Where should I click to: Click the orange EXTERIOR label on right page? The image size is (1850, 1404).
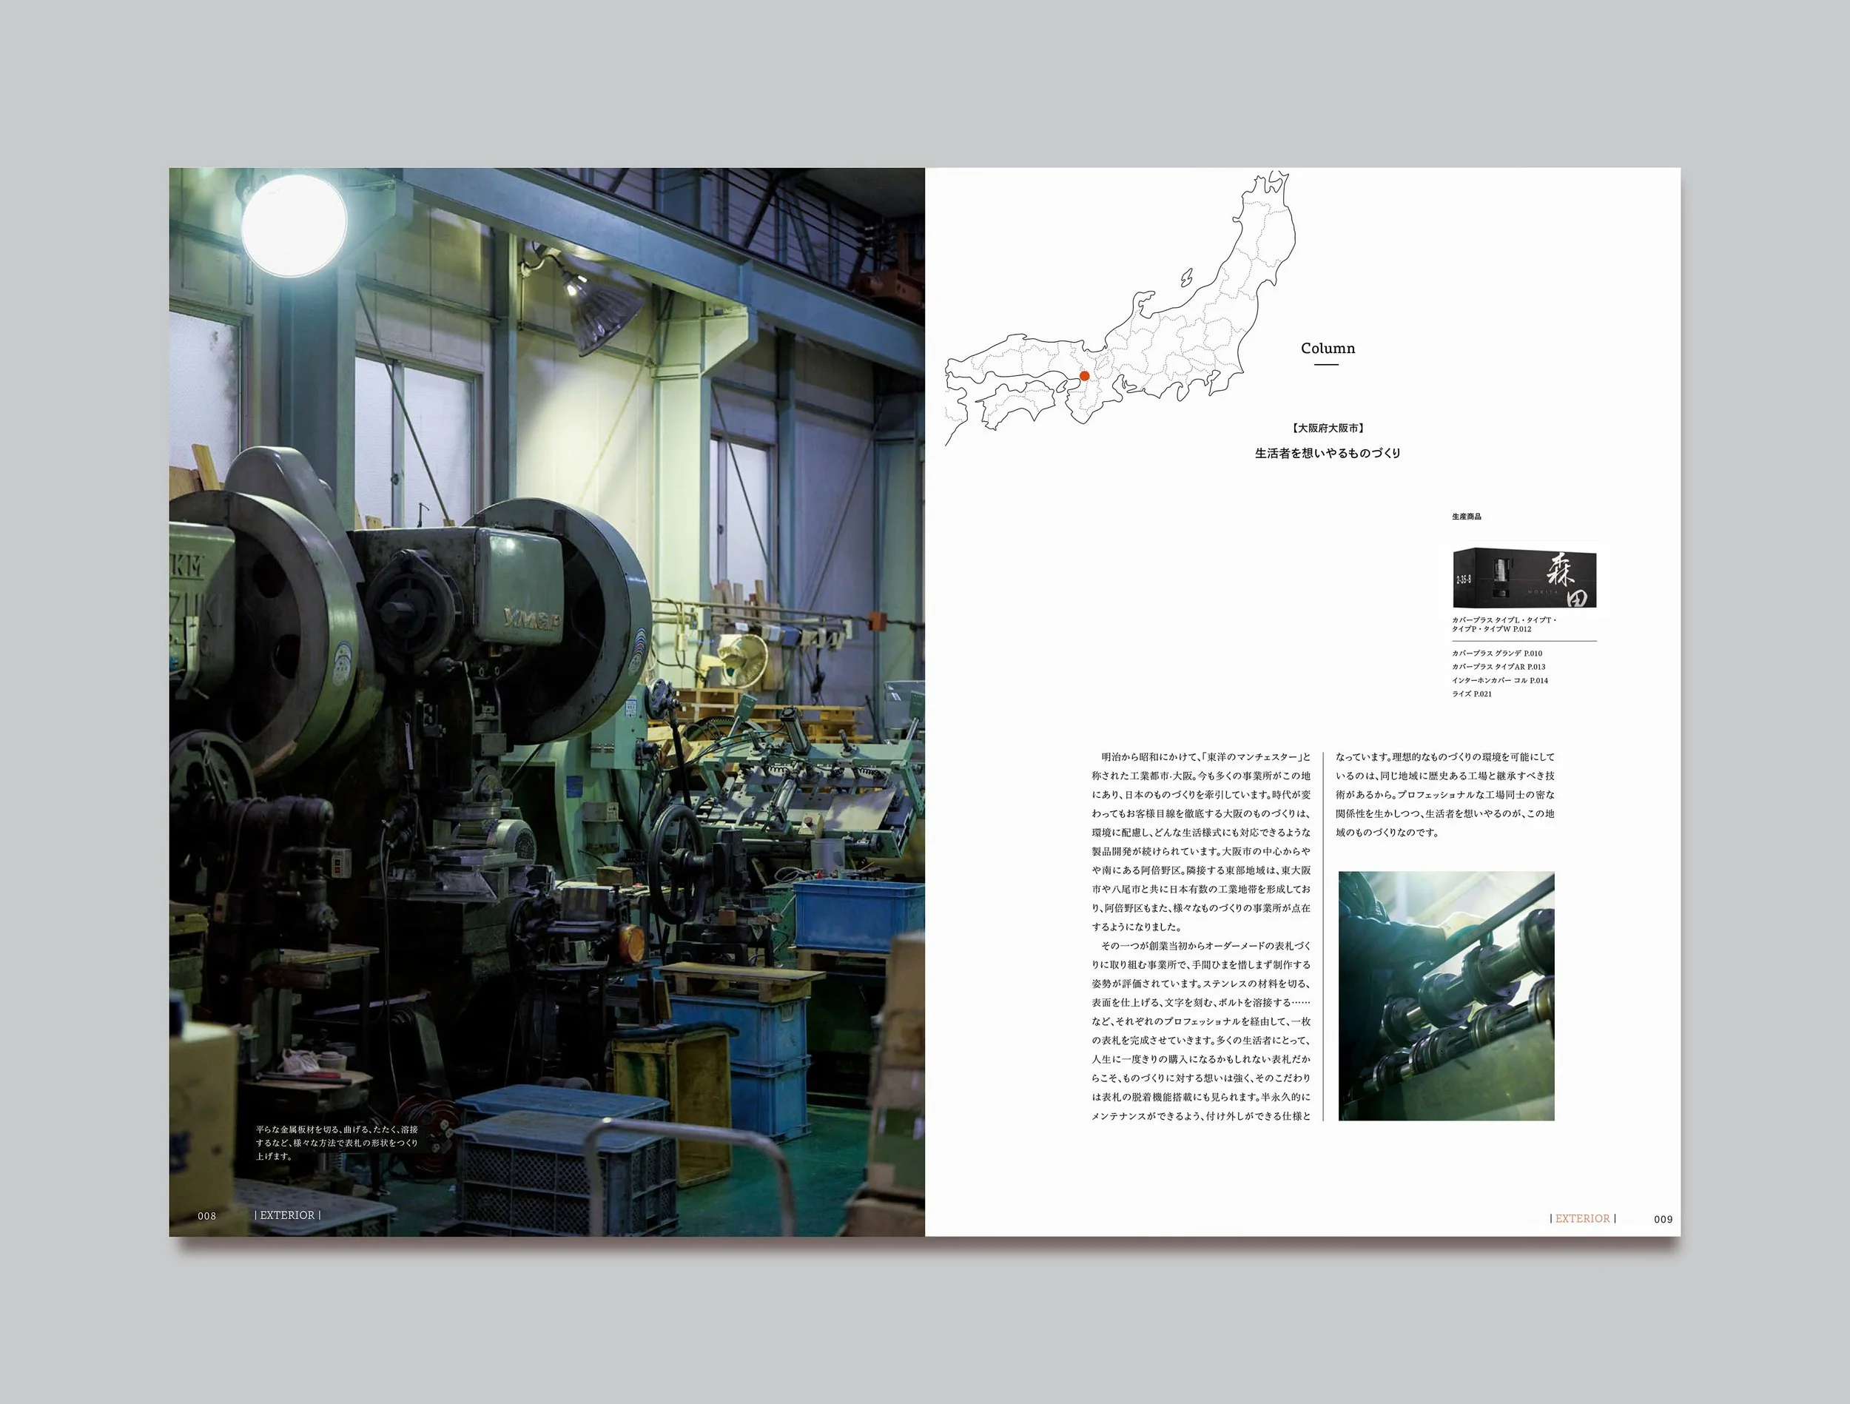pos(1581,1219)
